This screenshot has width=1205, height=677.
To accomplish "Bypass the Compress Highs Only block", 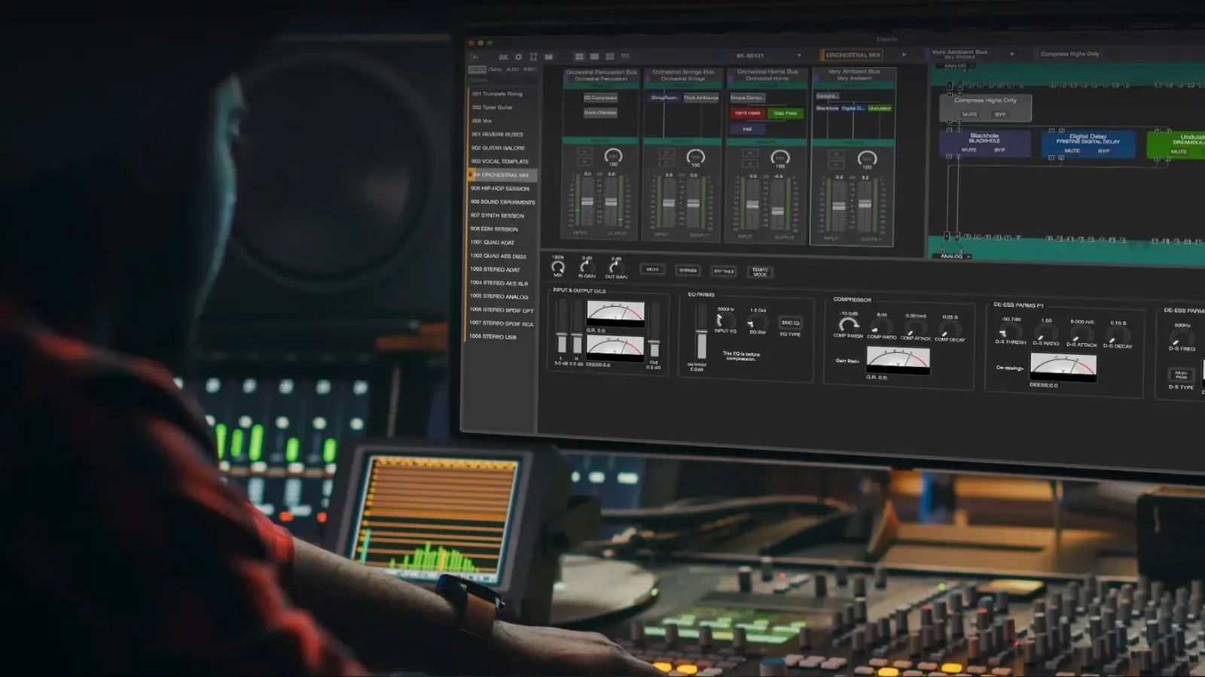I will pos(1000,114).
